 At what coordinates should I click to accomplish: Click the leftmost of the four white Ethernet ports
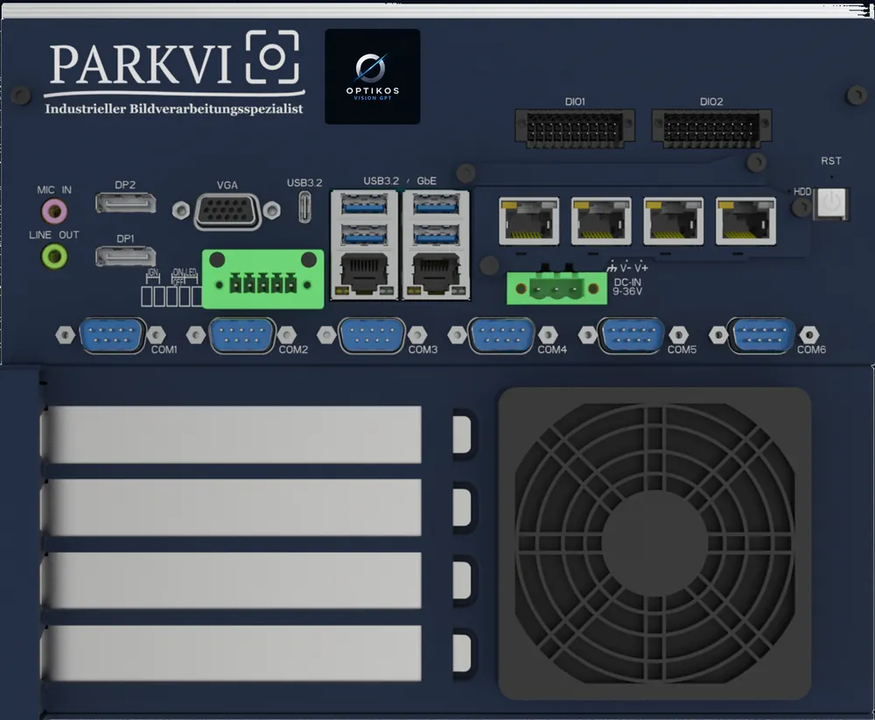coord(528,222)
